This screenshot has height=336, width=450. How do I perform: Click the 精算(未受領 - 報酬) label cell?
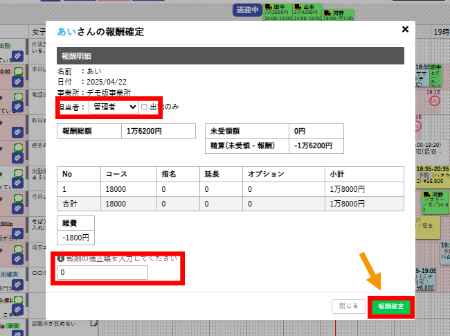pos(247,146)
